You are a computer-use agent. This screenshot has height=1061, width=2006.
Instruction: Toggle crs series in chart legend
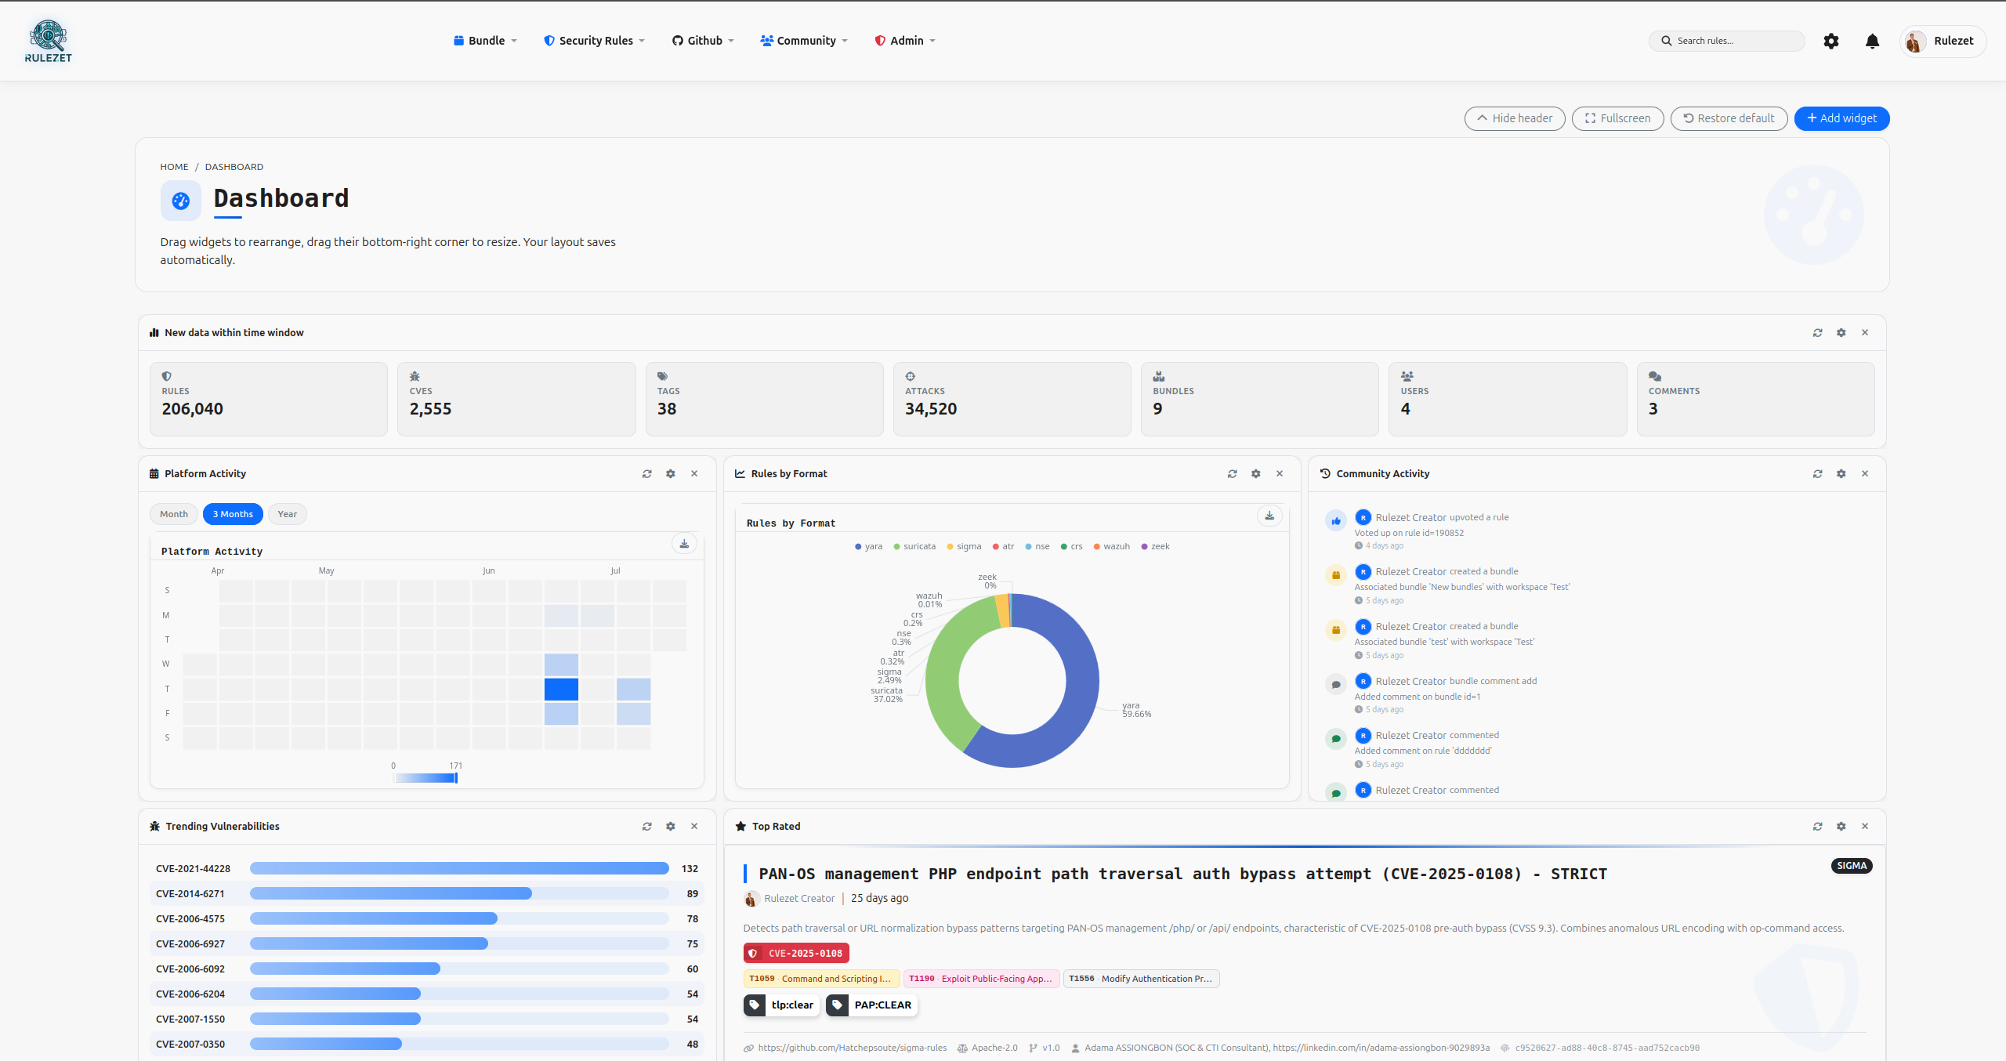click(x=1071, y=547)
